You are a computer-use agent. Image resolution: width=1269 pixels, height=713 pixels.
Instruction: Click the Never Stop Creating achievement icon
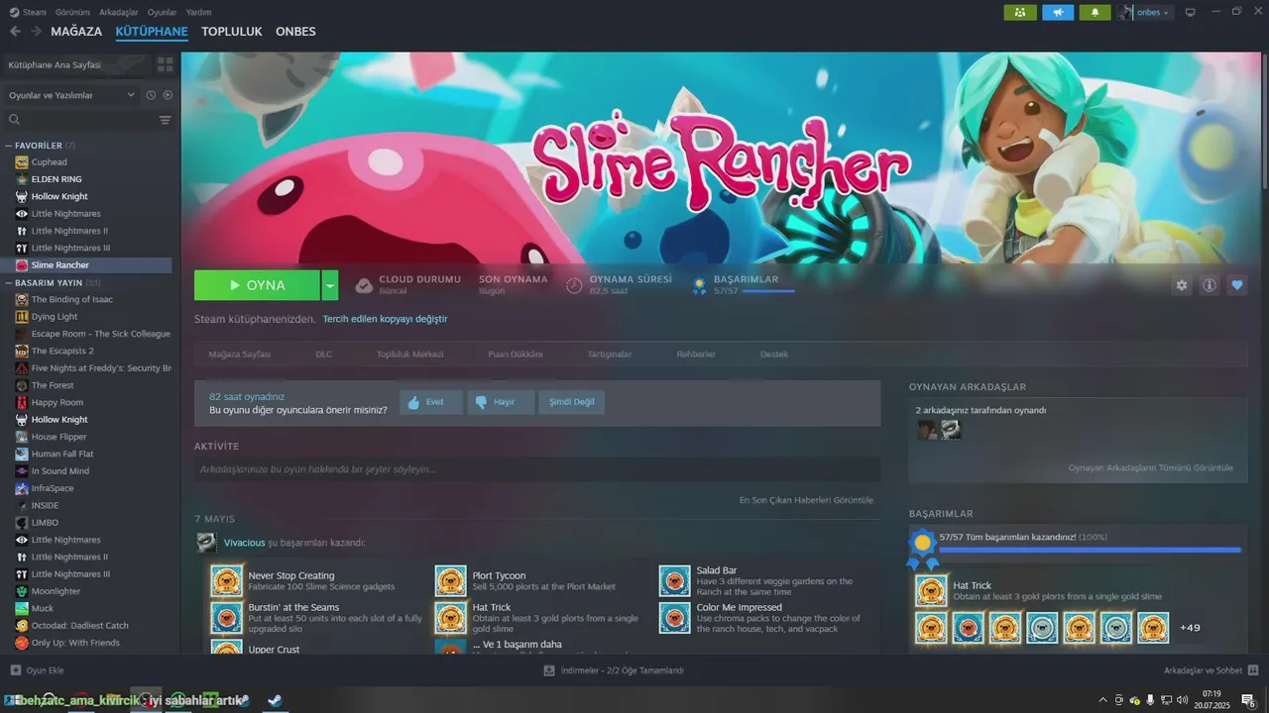(x=227, y=581)
